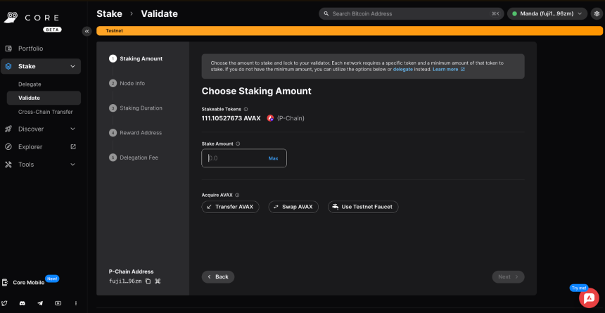Click the orange Testnet banner
The image size is (605, 313).
350,31
